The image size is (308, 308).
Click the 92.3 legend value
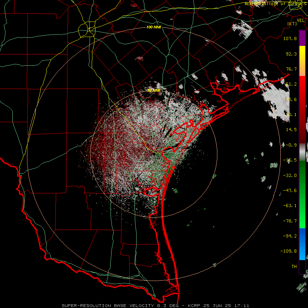click(x=291, y=54)
